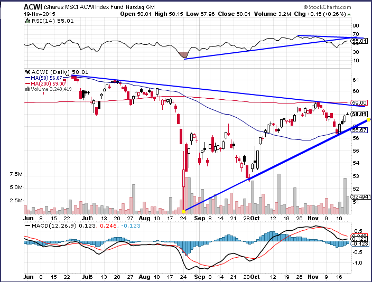The height and width of the screenshot is (282, 372).
Task: Click the black 58.01 last-price tag
Action: coord(359,114)
